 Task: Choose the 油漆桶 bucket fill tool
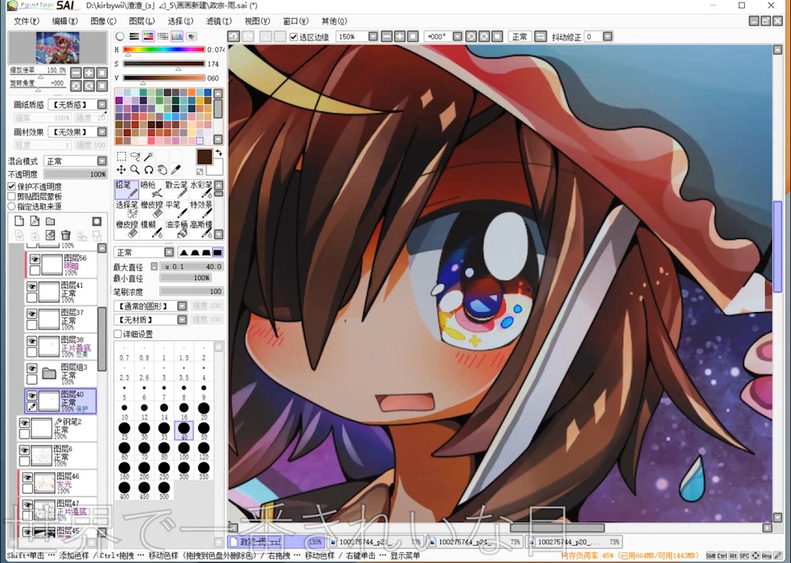coord(176,229)
